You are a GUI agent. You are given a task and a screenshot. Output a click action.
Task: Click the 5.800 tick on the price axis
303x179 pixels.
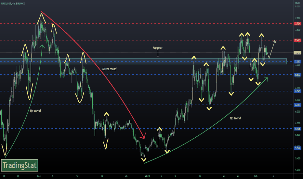pos(297,135)
